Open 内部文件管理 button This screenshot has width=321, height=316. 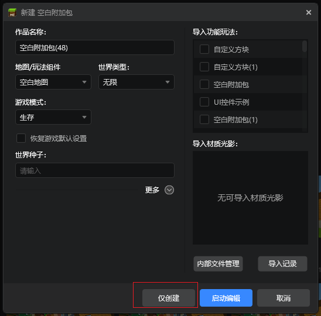218,264
